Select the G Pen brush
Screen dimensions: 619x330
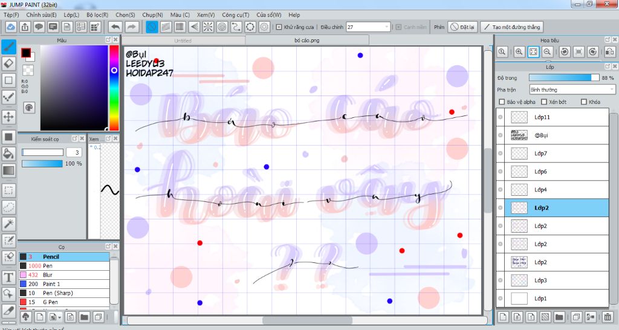64,302
